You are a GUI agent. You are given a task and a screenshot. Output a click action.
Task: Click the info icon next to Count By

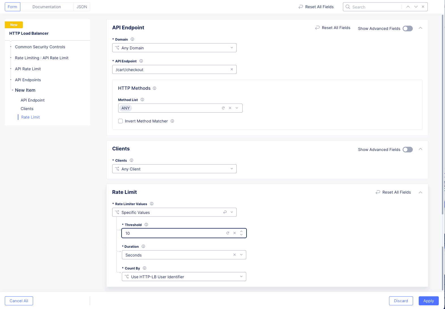click(144, 268)
